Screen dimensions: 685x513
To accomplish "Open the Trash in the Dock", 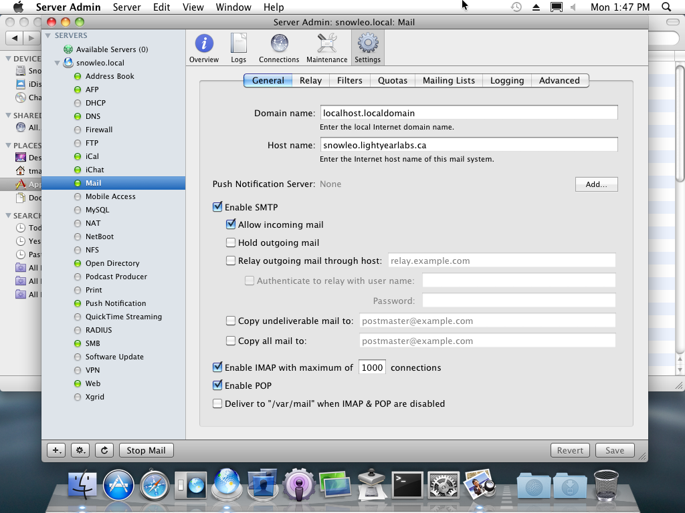I will 606,485.
